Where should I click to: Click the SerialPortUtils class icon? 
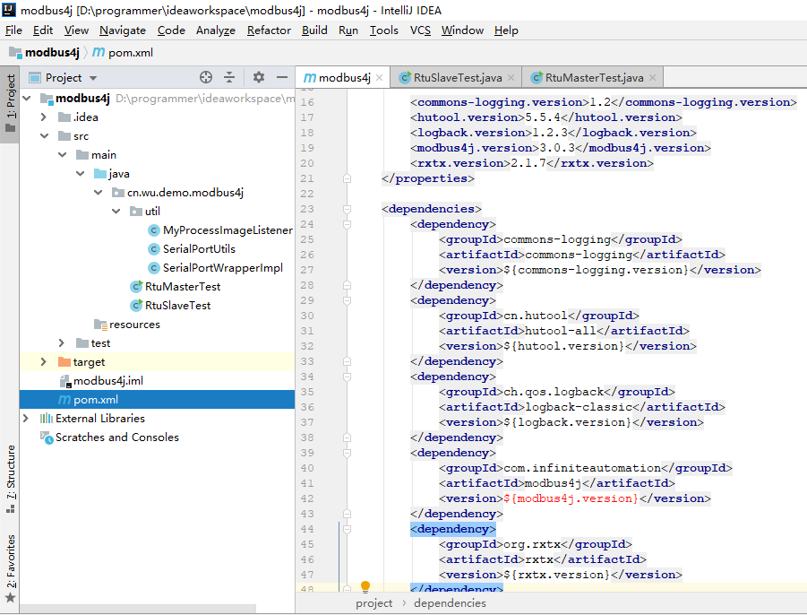(x=153, y=249)
